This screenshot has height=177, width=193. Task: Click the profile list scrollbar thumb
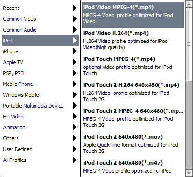[189, 44]
